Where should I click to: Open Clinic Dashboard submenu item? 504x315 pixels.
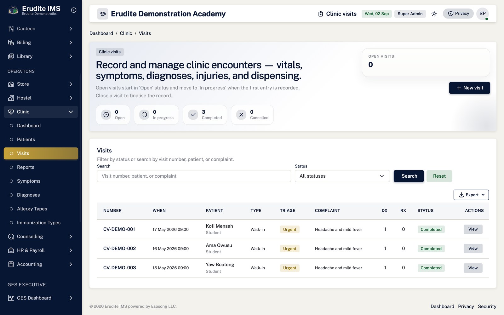click(x=41, y=126)
